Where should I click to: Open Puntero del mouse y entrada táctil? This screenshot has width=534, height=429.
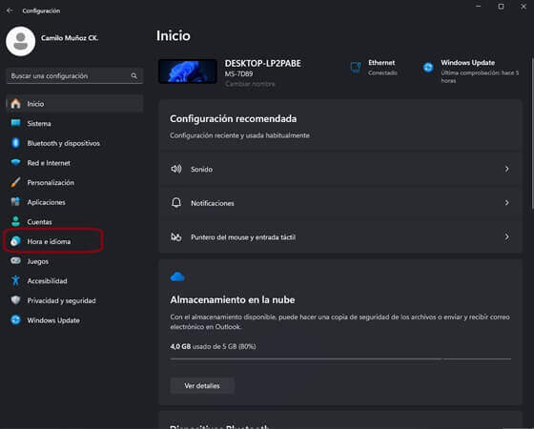coord(340,237)
